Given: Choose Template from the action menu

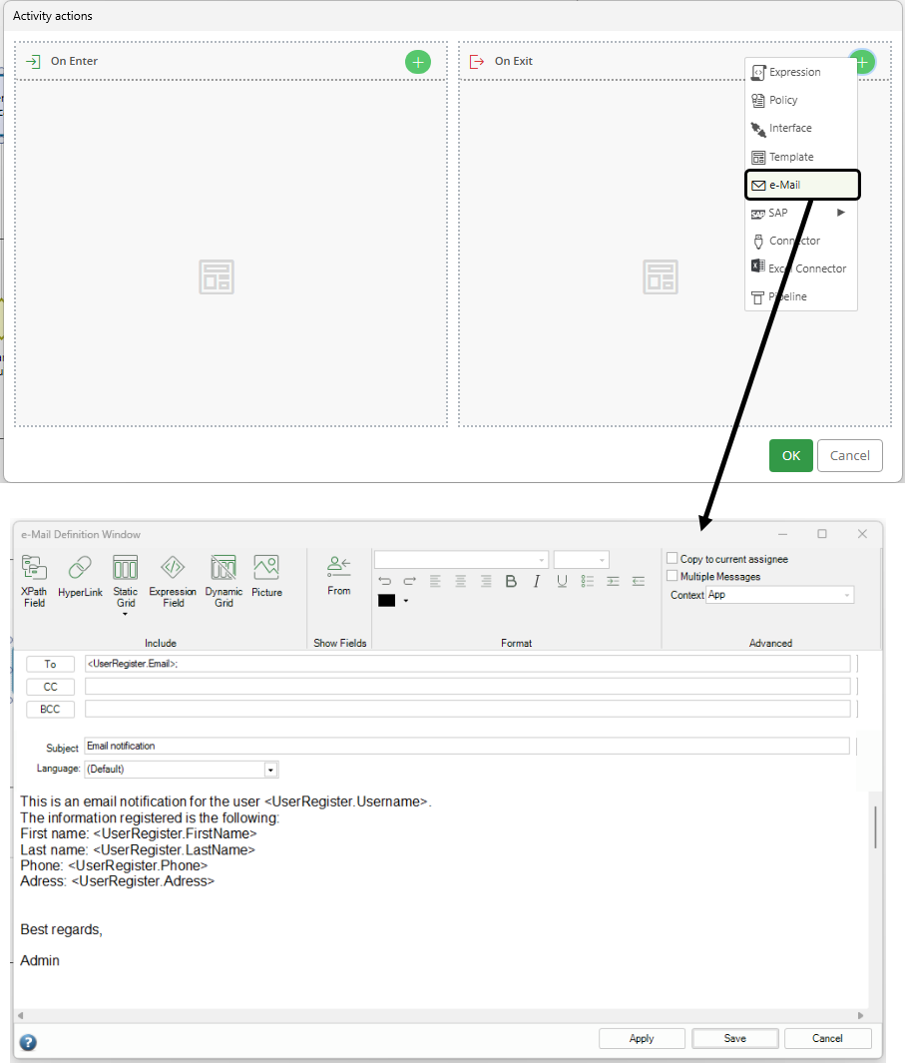Looking at the screenshot, I should pos(801,158).
